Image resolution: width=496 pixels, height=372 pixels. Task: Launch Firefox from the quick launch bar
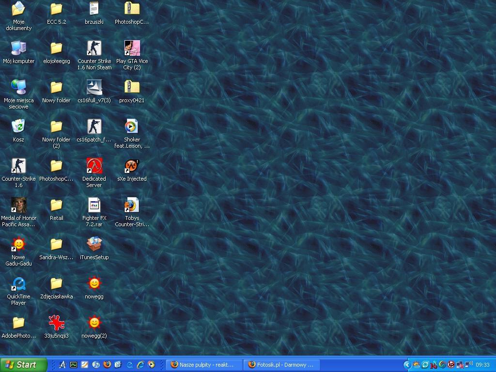pos(107,364)
